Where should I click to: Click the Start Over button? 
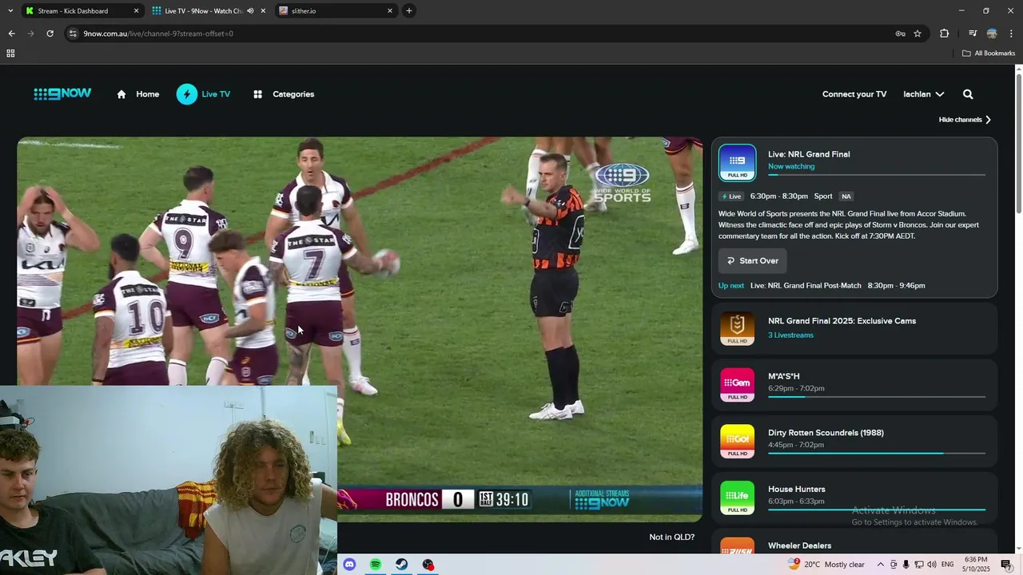coord(752,261)
